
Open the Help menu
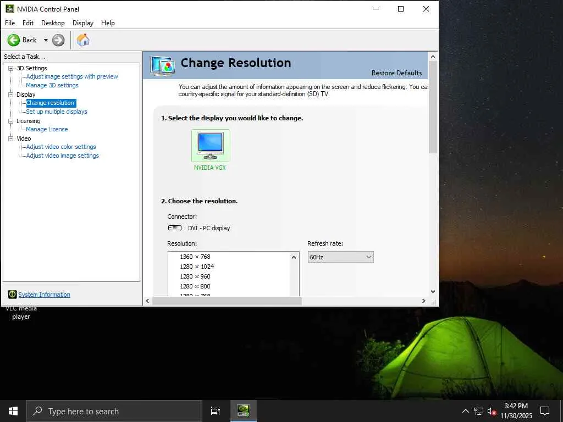108,23
